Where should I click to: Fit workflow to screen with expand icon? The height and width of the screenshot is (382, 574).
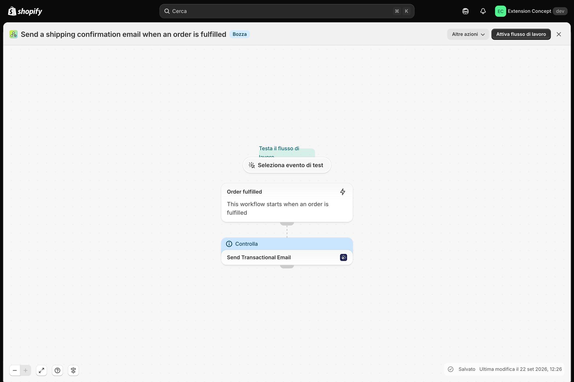(42, 370)
